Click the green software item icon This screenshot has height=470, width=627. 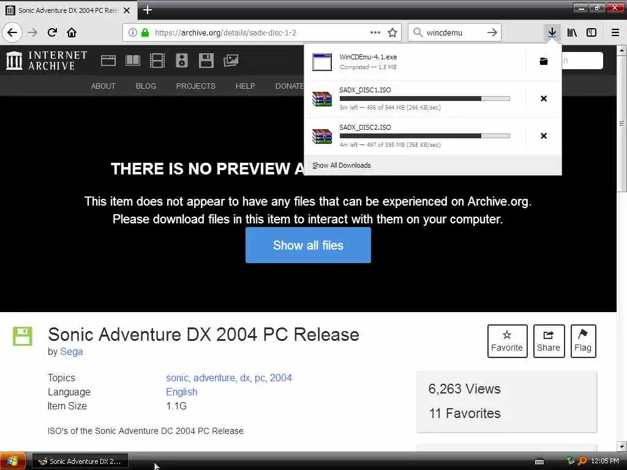[23, 336]
